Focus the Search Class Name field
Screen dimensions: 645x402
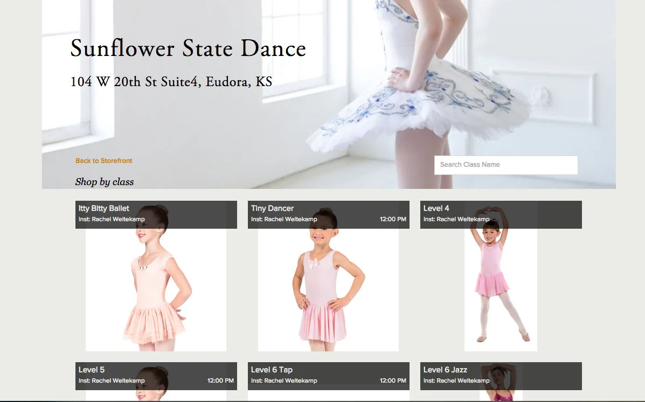[x=506, y=165]
